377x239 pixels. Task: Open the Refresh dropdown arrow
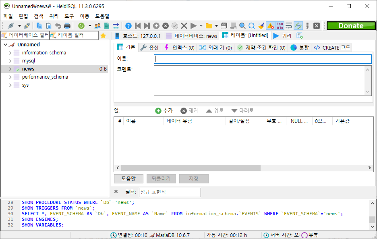click(90, 26)
